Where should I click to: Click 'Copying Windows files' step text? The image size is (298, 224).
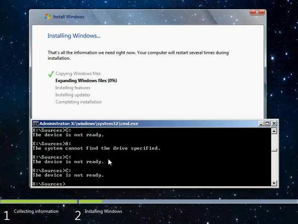(78, 74)
